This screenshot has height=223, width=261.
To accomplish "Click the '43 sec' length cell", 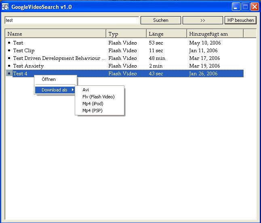I will pyautogui.click(x=156, y=73).
